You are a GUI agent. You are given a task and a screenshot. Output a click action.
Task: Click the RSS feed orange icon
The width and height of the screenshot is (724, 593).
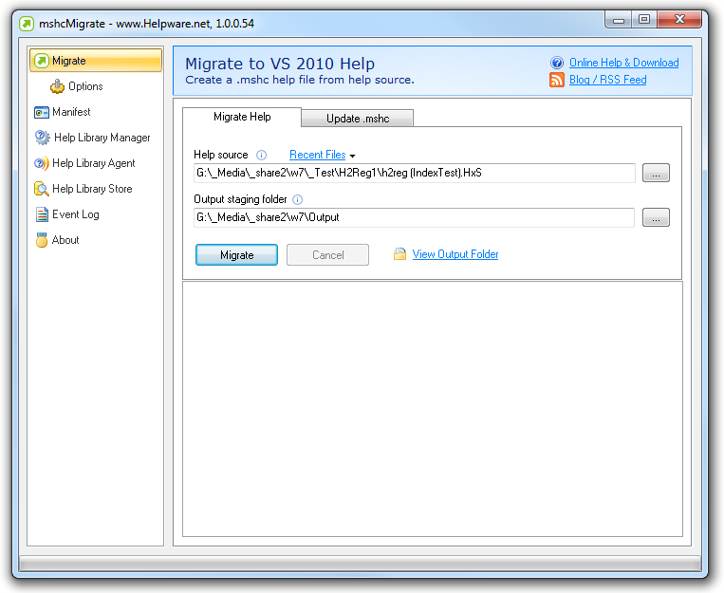tap(557, 80)
